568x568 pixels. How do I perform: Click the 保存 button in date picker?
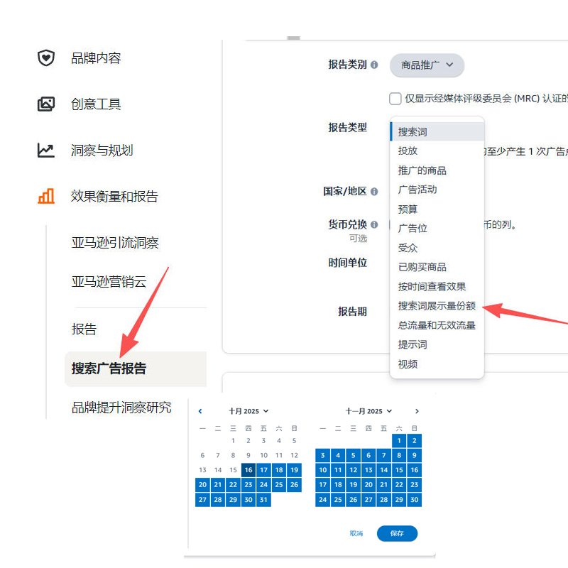[x=397, y=533]
